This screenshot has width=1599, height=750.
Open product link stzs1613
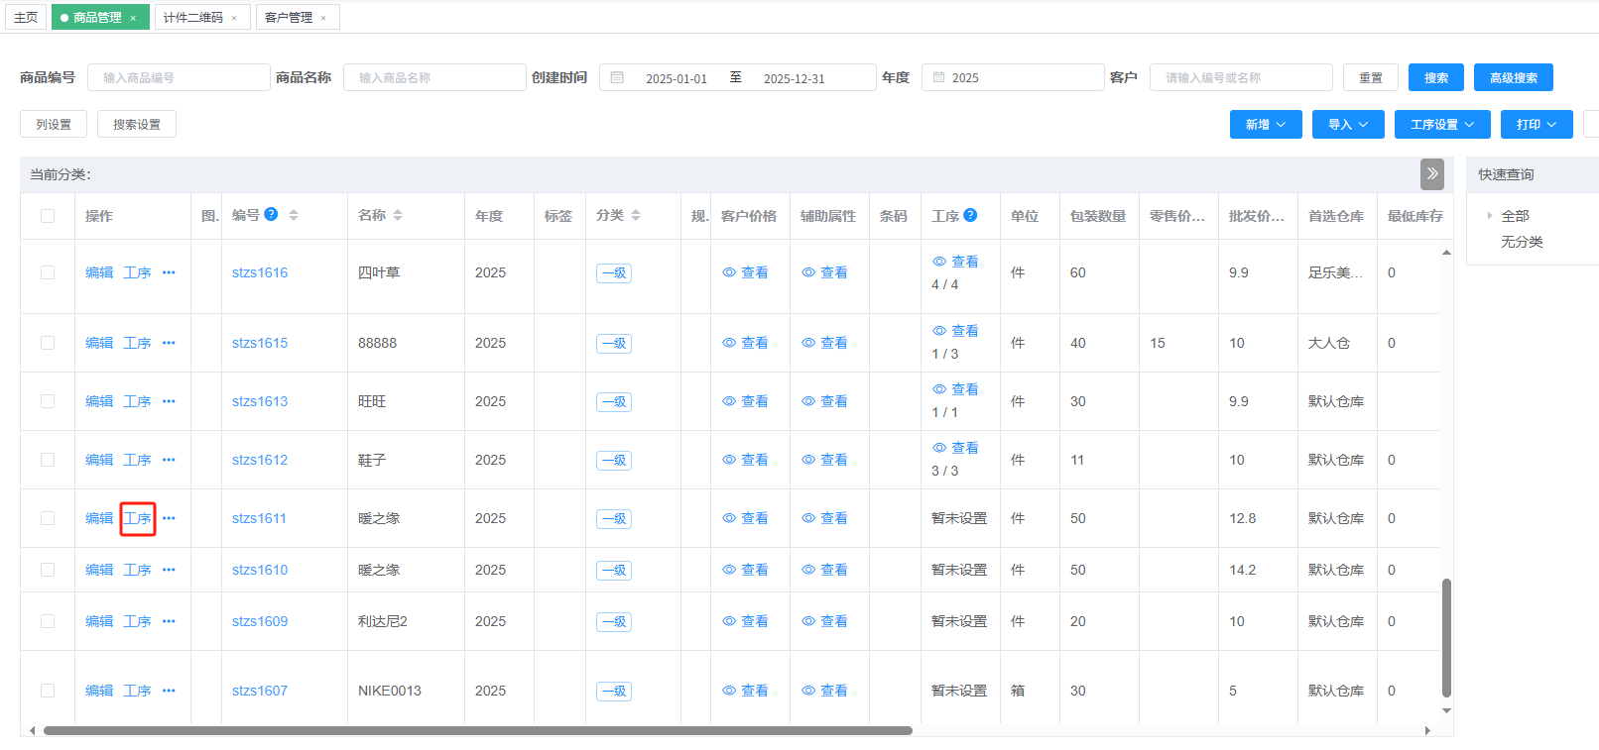260,401
